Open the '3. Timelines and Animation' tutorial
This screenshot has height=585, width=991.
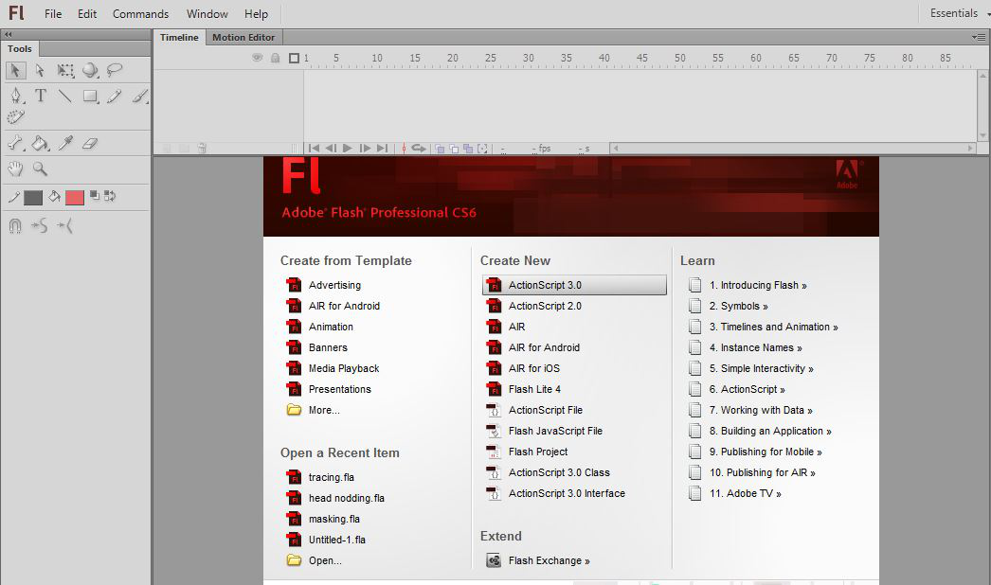[x=773, y=327]
